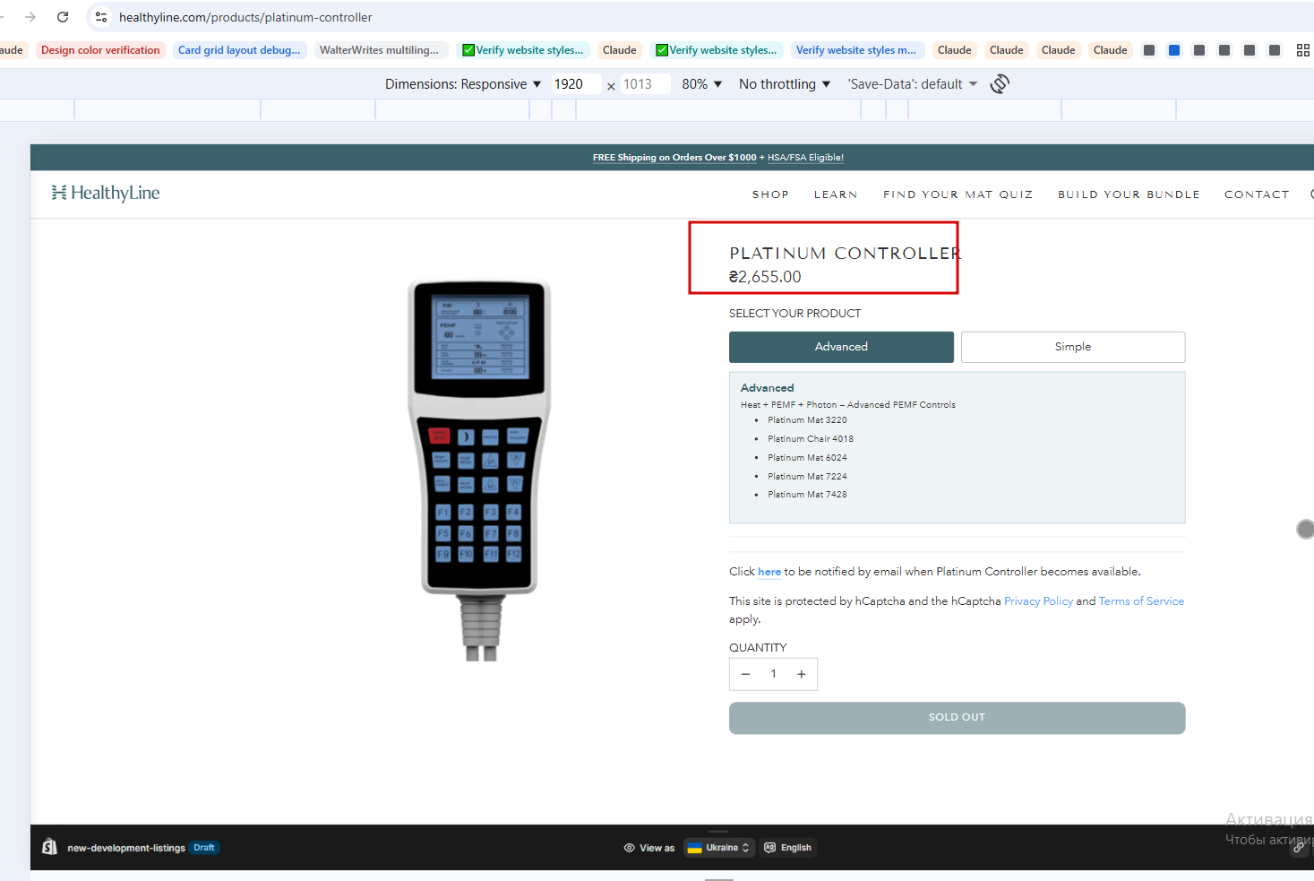Click the Draft badge
Image resolution: width=1314 pixels, height=881 pixels.
[x=204, y=848]
